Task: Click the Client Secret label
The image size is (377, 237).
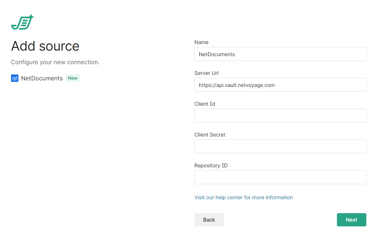Action: [x=210, y=135]
